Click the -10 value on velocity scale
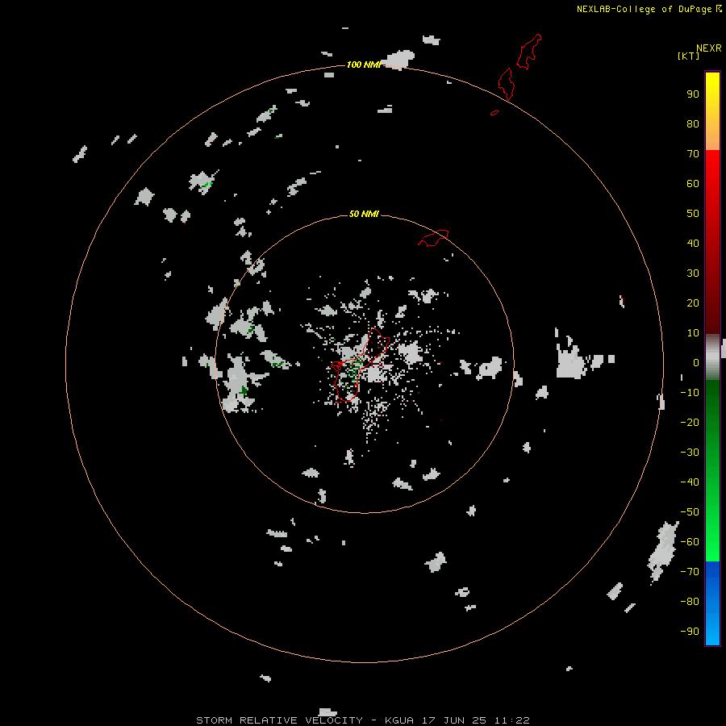Image resolution: width=726 pixels, height=726 pixels. tap(690, 393)
